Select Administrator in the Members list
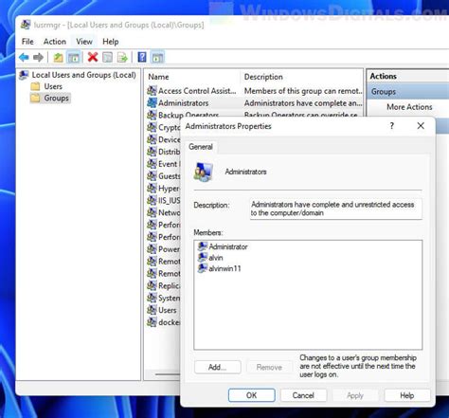This screenshot has width=449, height=418. click(x=223, y=246)
